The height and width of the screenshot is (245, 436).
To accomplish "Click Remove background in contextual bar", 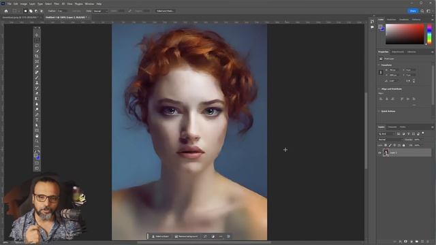I will pyautogui.click(x=186, y=237).
